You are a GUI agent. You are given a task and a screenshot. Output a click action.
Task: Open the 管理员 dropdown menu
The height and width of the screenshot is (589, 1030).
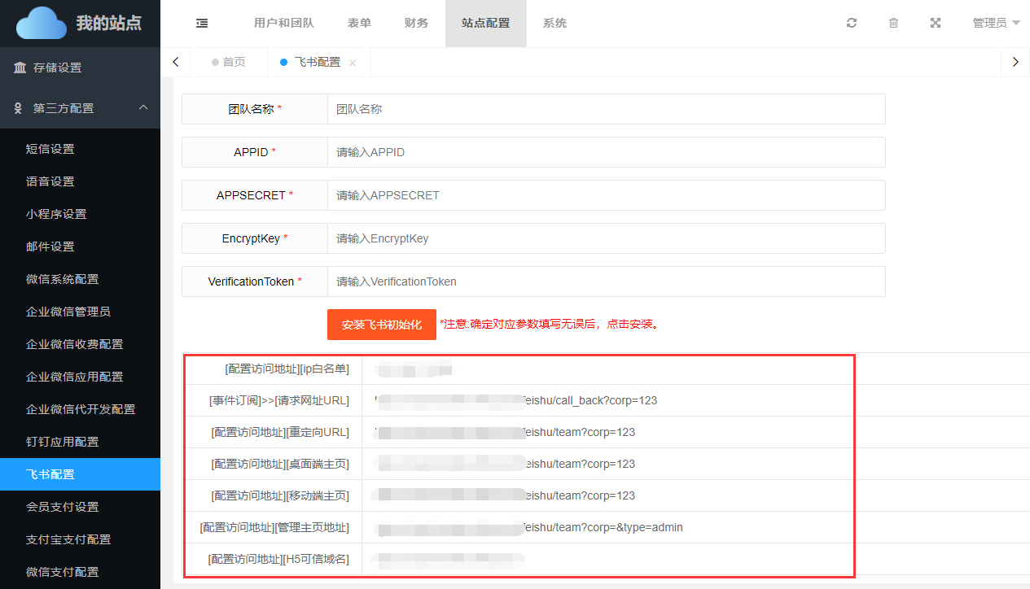coord(996,24)
